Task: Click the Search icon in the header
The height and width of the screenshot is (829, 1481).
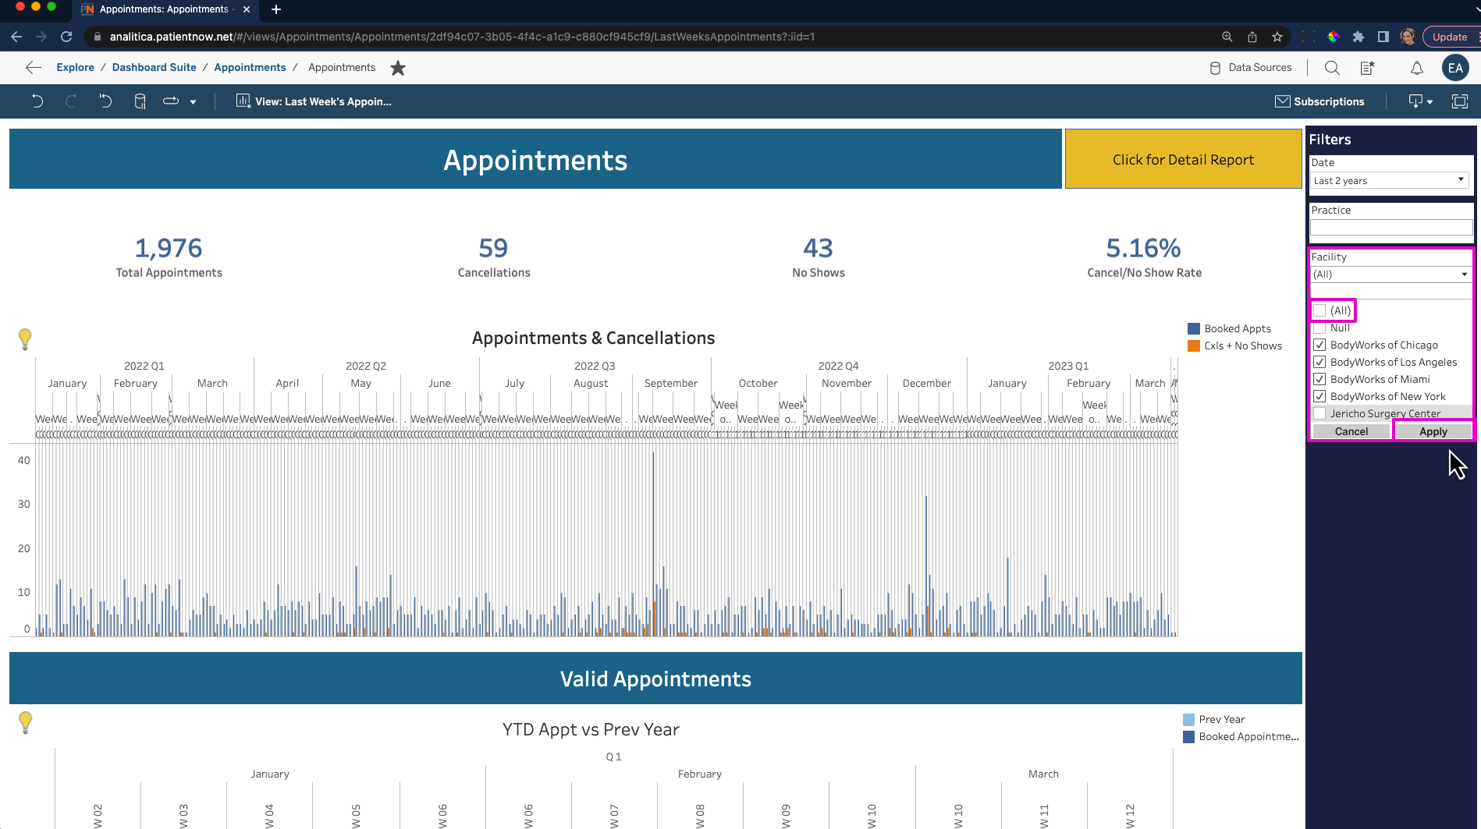Action: point(1333,68)
